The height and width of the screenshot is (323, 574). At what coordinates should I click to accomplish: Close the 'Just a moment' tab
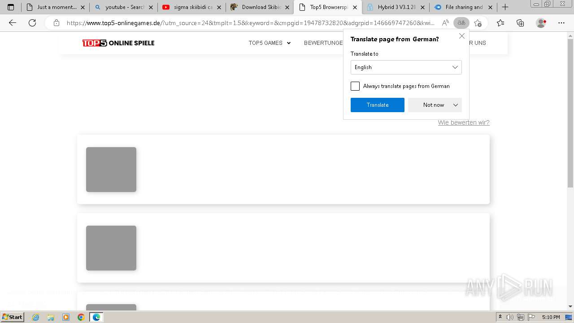tap(83, 7)
